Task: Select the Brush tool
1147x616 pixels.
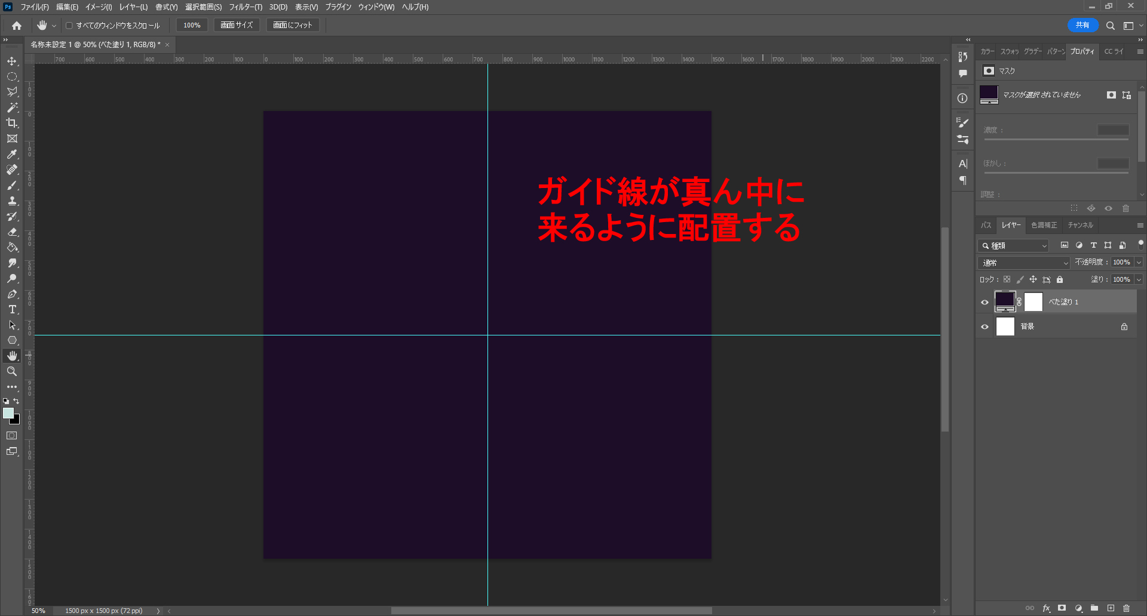Action: pos(12,186)
